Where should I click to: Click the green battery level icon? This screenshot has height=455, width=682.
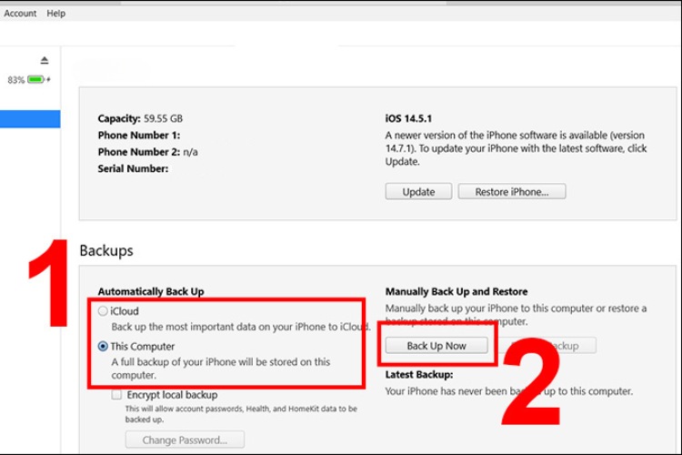pyautogui.click(x=35, y=80)
